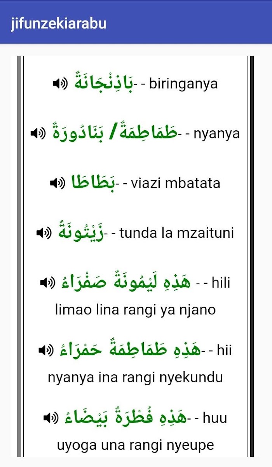Tap the jifunzekiarabu app title
Screen dimensions: 272x467
[58, 23]
